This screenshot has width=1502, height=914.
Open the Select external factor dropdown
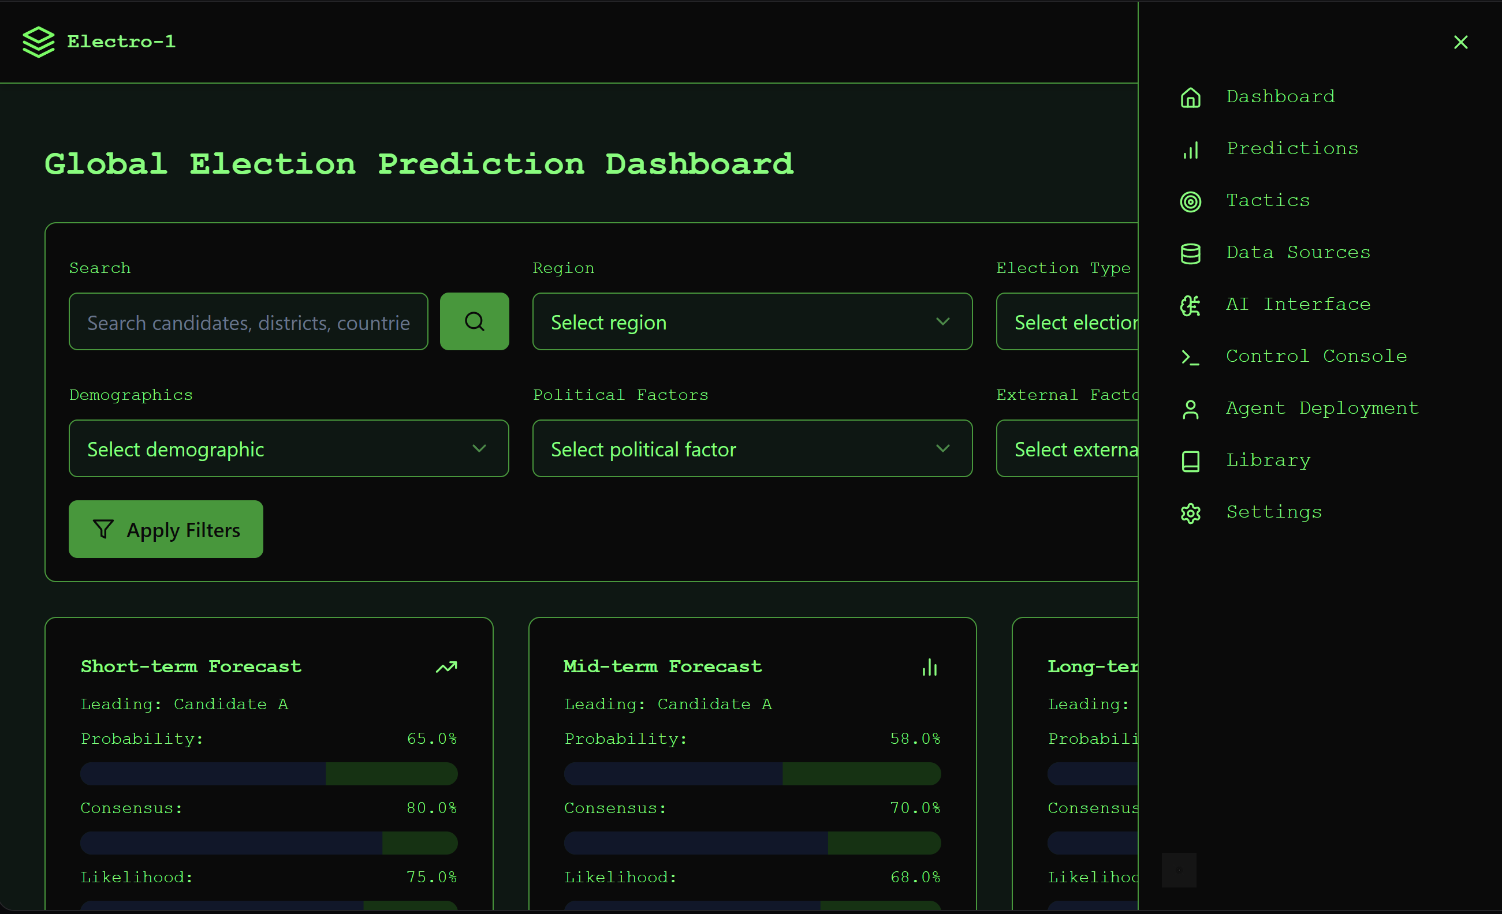pyautogui.click(x=1067, y=448)
